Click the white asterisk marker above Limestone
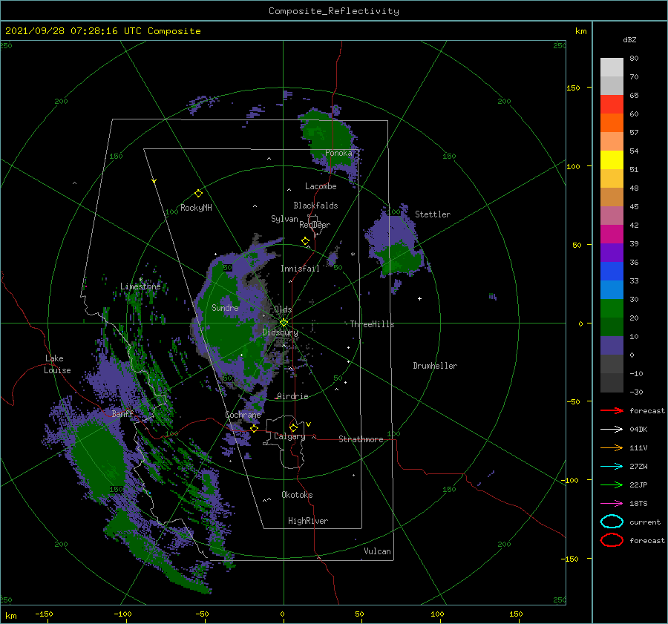Image resolution: width=668 pixels, height=624 pixels. pos(140,280)
